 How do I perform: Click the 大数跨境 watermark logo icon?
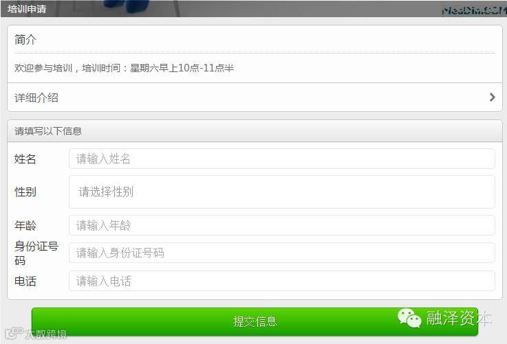pos(14,333)
